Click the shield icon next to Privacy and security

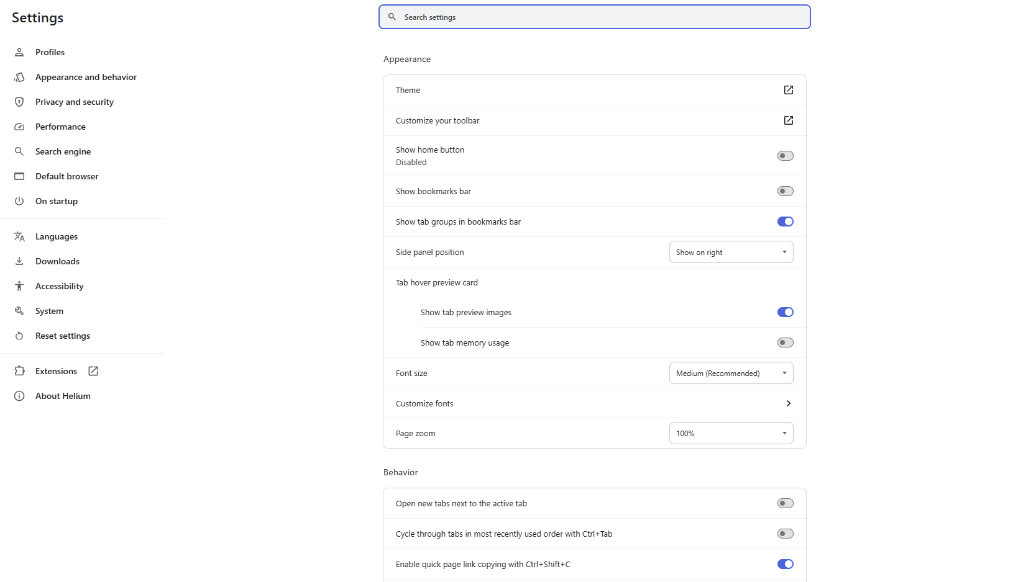tap(19, 102)
